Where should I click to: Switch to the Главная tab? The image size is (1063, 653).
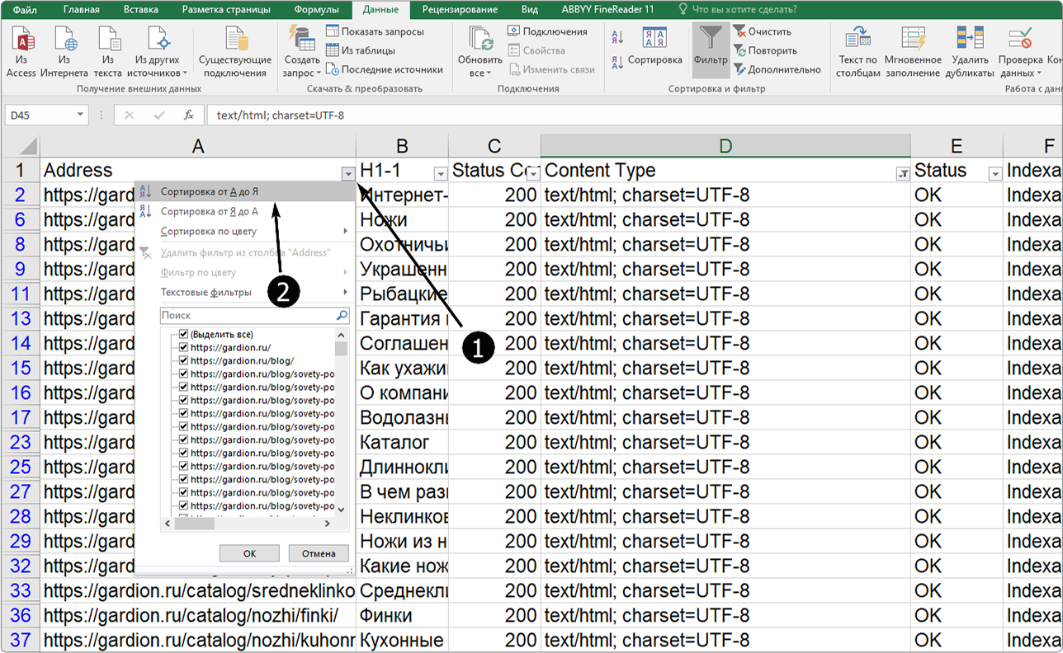tap(81, 10)
